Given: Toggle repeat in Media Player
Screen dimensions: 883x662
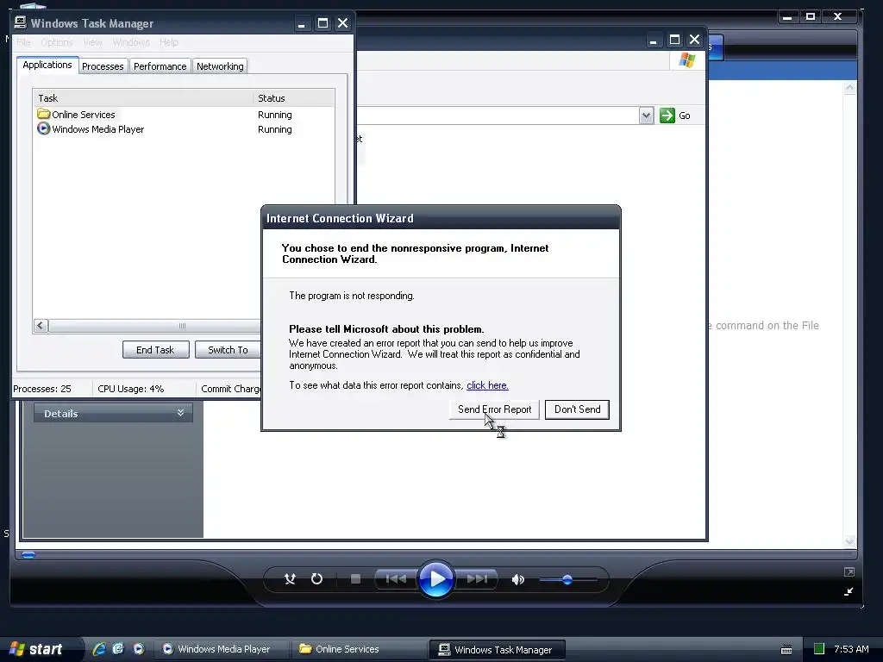Looking at the screenshot, I should pyautogui.click(x=317, y=578).
